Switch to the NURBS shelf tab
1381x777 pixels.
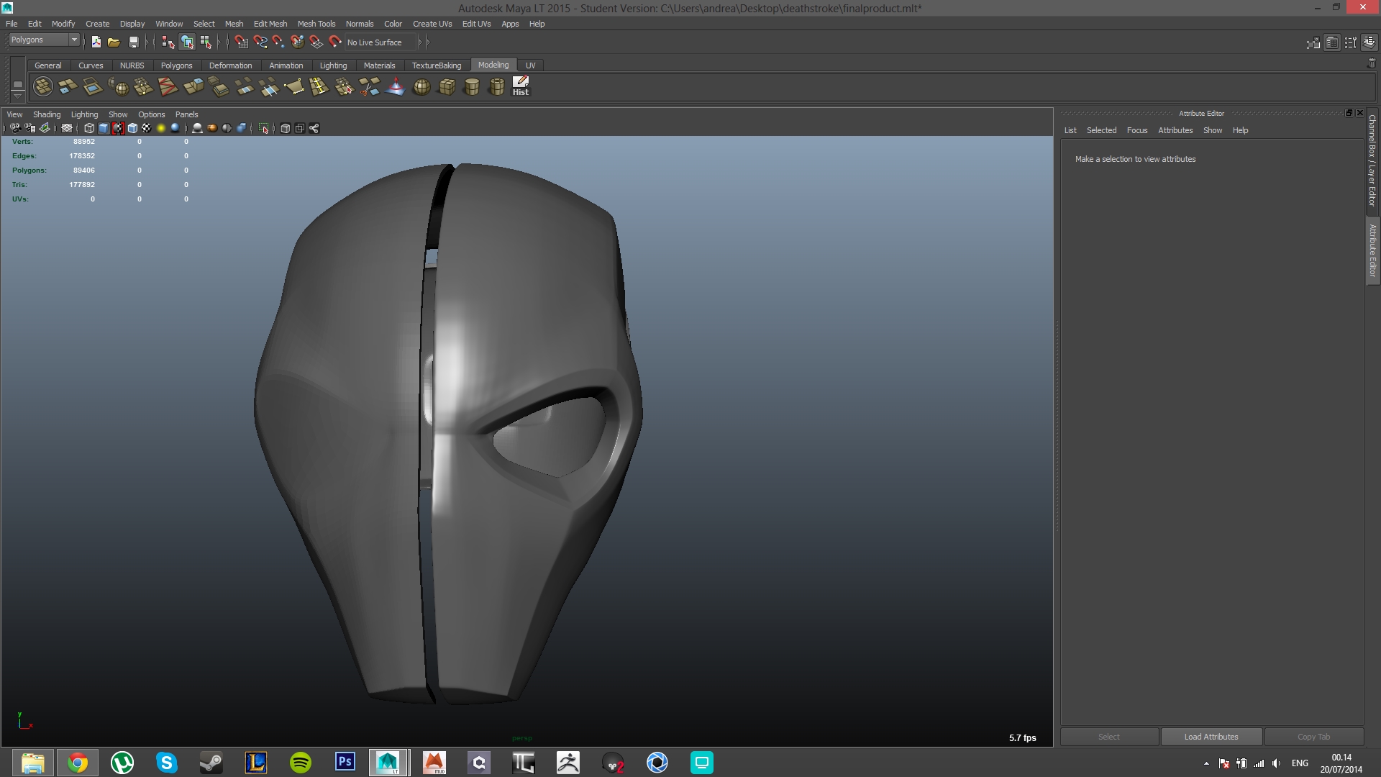click(x=132, y=65)
